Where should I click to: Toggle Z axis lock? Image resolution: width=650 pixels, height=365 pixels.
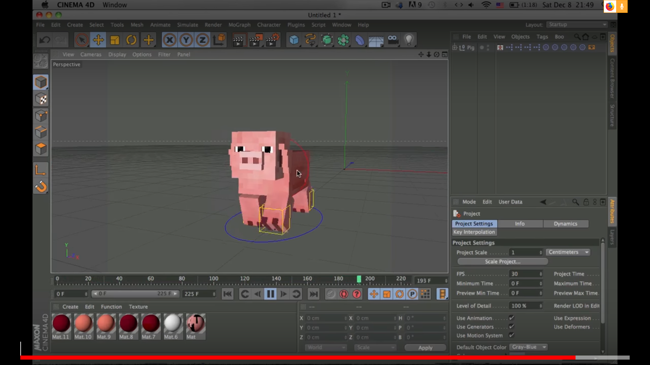pyautogui.click(x=202, y=40)
